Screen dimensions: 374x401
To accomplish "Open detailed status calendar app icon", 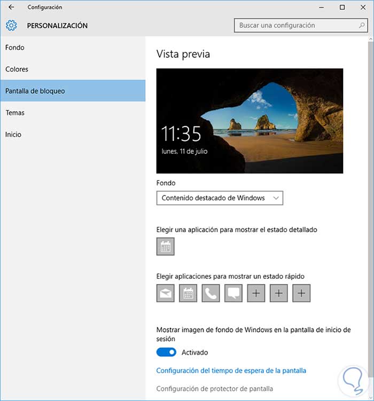I will (x=166, y=247).
